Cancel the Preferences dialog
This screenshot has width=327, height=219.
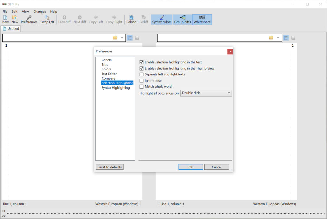coord(217,167)
